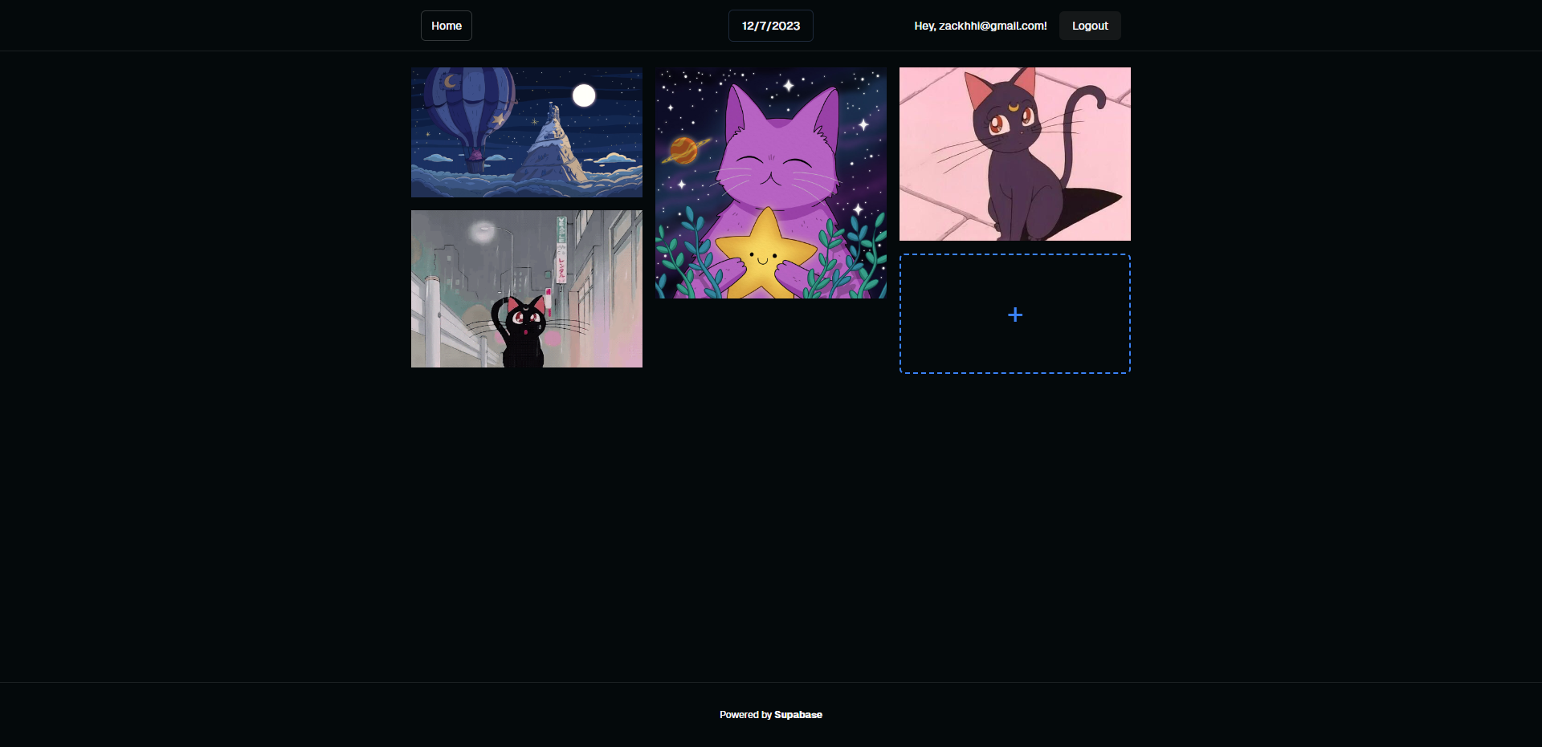1542x747 pixels.
Task: Click the Home button
Action: click(447, 26)
